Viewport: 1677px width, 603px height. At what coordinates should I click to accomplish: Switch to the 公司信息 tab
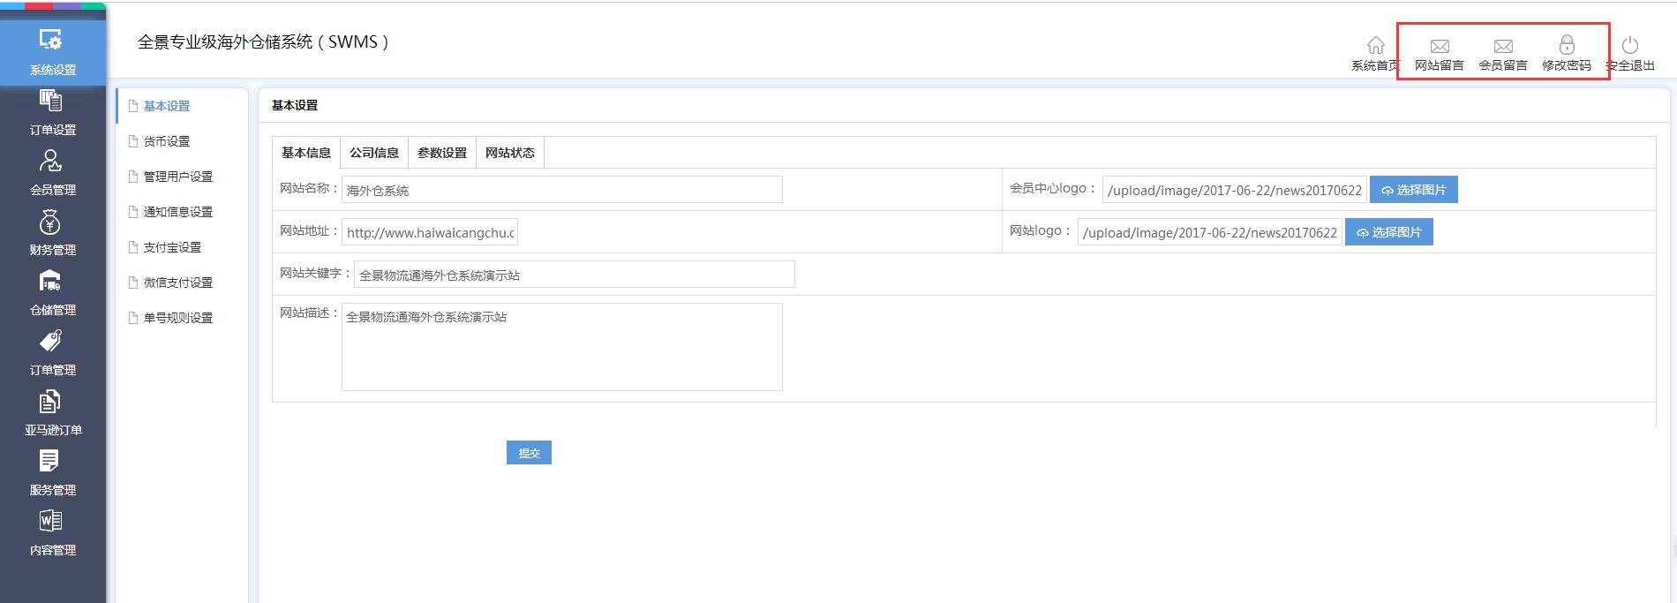(x=373, y=153)
